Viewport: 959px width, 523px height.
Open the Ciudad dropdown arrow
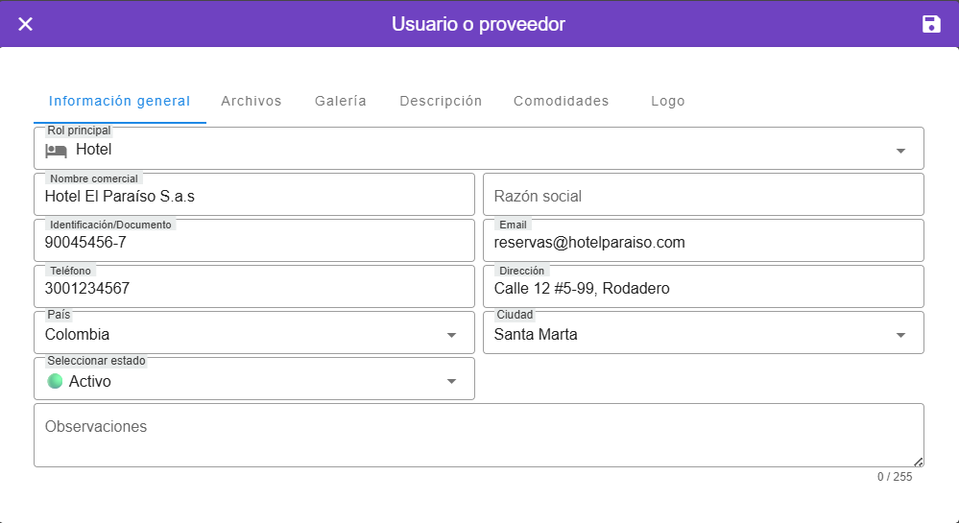pos(900,335)
